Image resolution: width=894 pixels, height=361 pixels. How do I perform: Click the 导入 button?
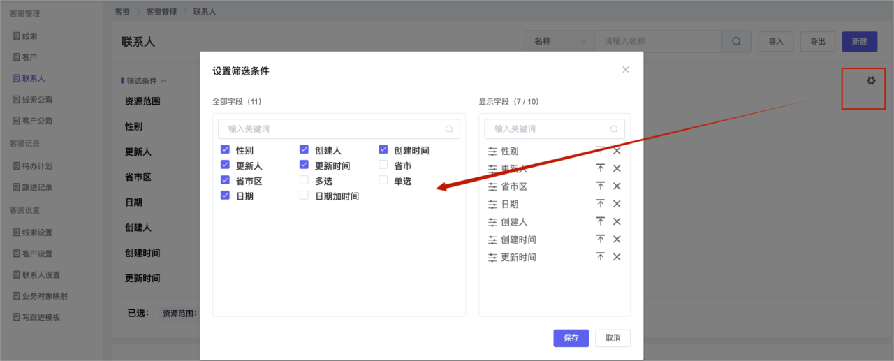tap(776, 41)
